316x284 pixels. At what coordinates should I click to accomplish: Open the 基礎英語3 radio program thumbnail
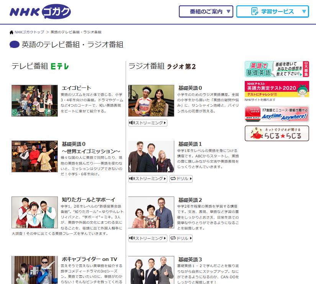pos(151,270)
